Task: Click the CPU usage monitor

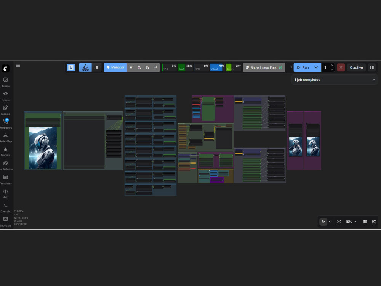Action: (x=169, y=67)
